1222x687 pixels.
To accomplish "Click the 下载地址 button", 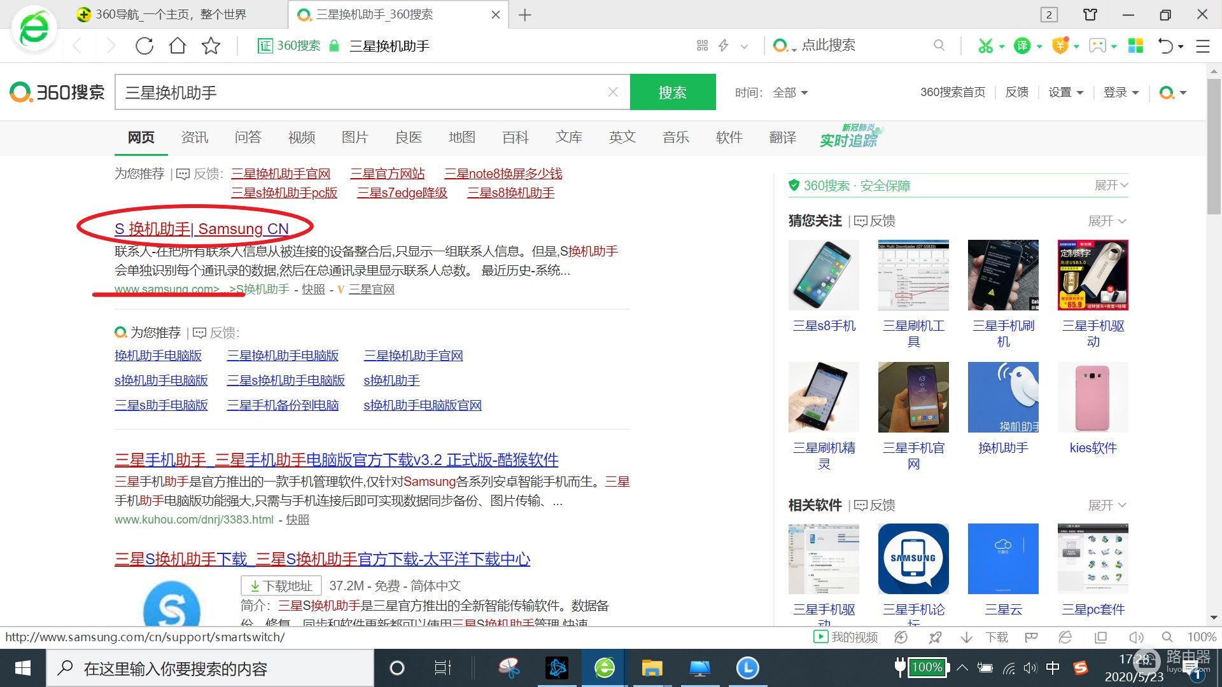I will [x=281, y=586].
